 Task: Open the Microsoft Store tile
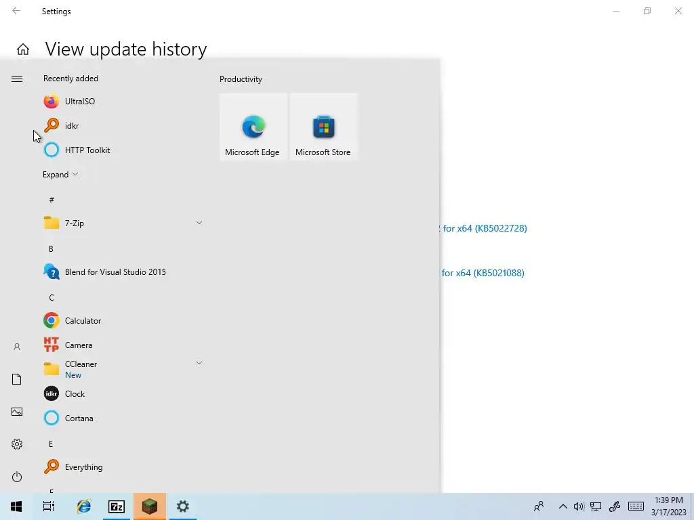(323, 127)
